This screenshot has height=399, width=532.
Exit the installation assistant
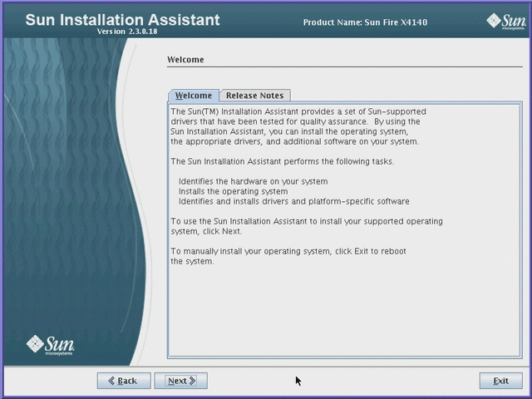pyautogui.click(x=500, y=381)
